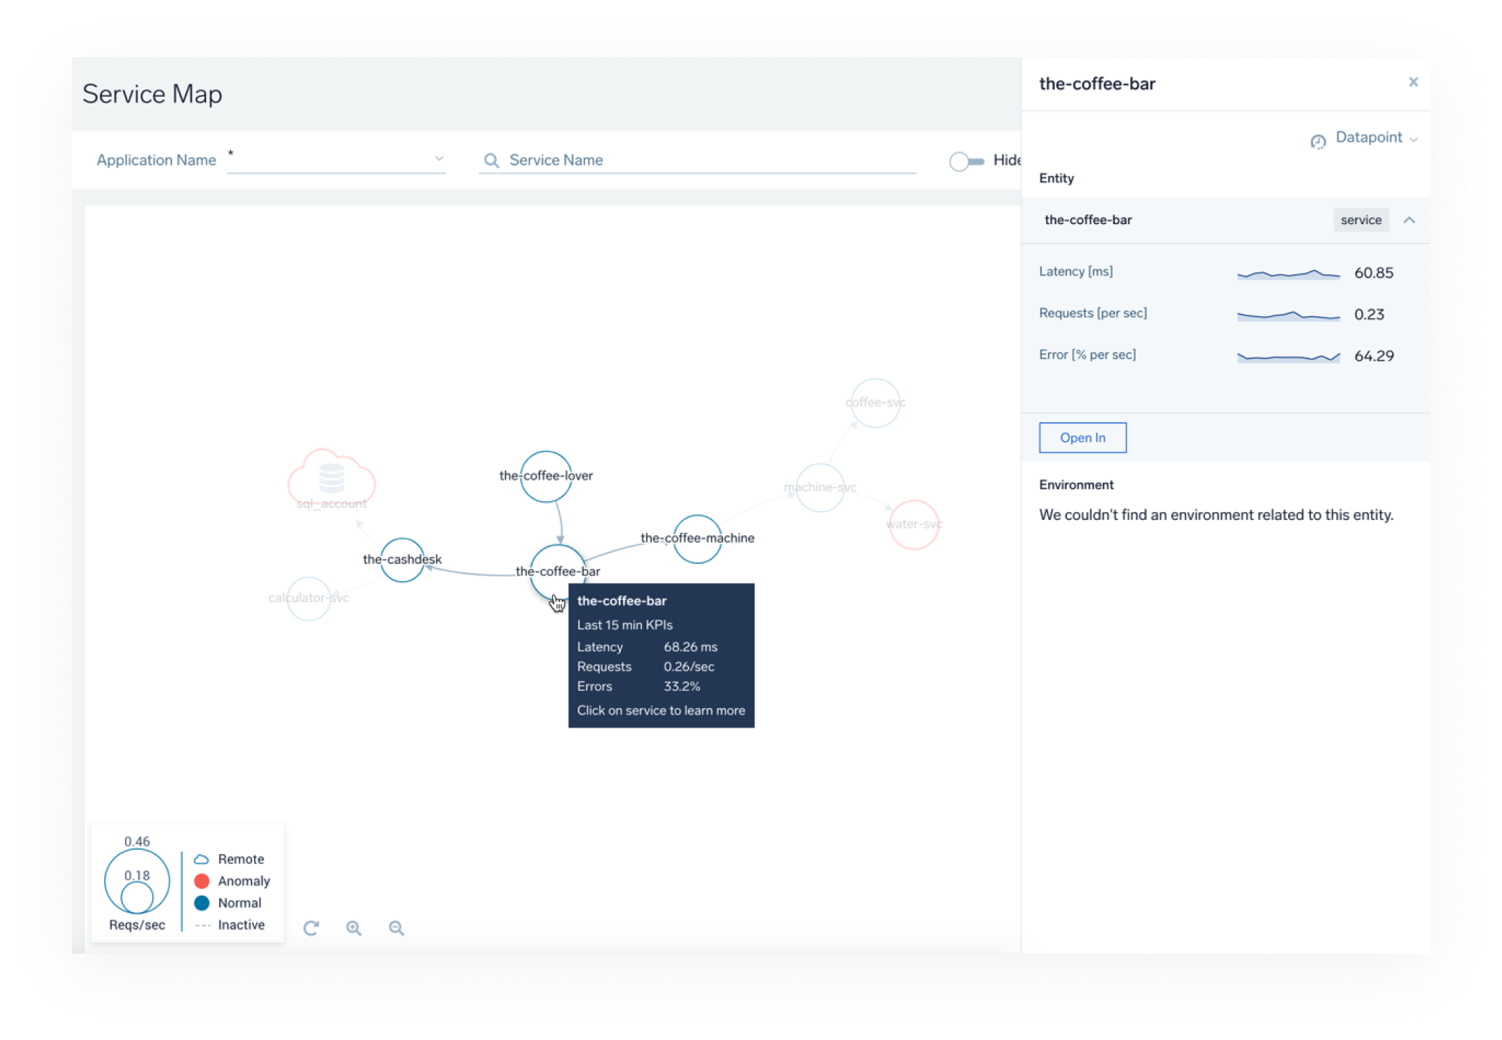The height and width of the screenshot is (1040, 1502).
Task: Click the Requests per sec sparkline
Action: coord(1289,315)
